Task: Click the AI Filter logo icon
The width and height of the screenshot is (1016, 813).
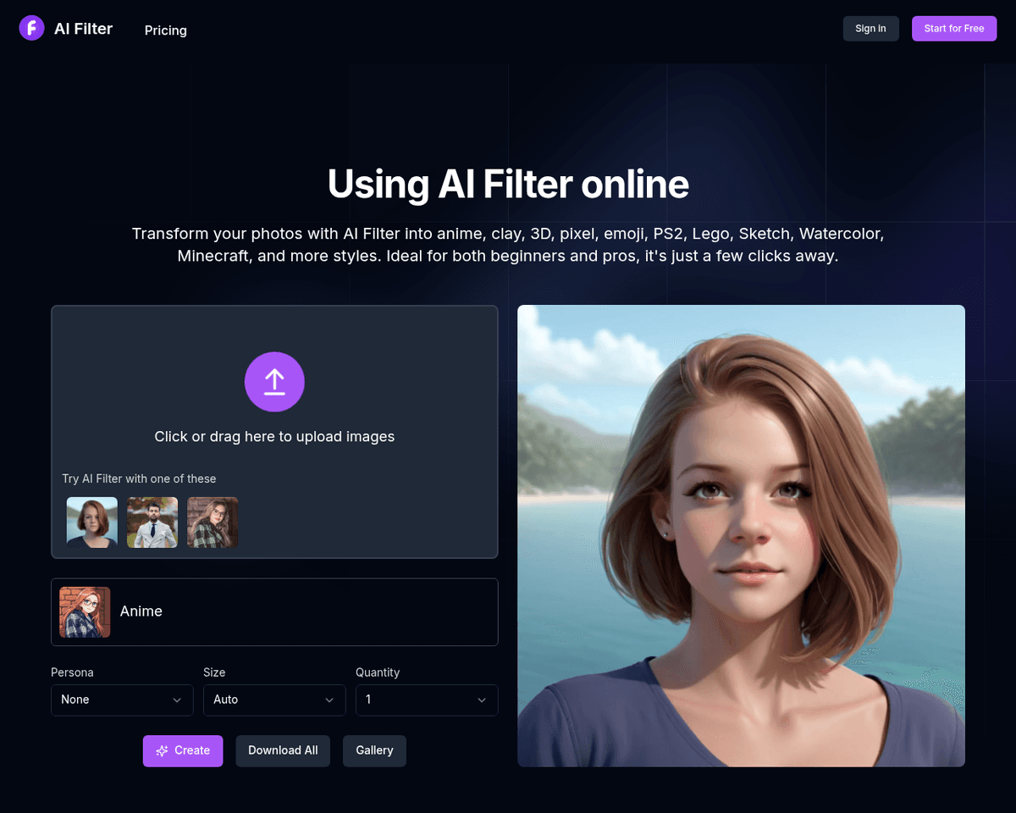Action: pyautogui.click(x=31, y=28)
